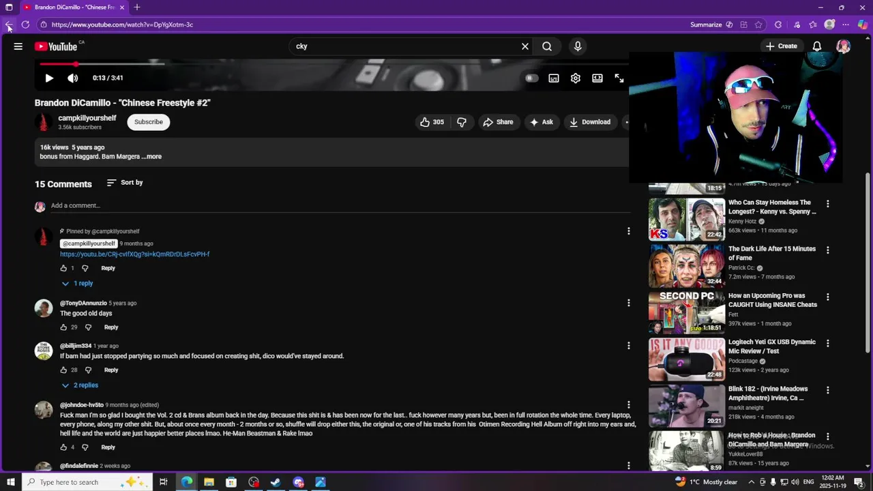Open options menu for pinned comment
Image resolution: width=873 pixels, height=491 pixels.
[629, 231]
